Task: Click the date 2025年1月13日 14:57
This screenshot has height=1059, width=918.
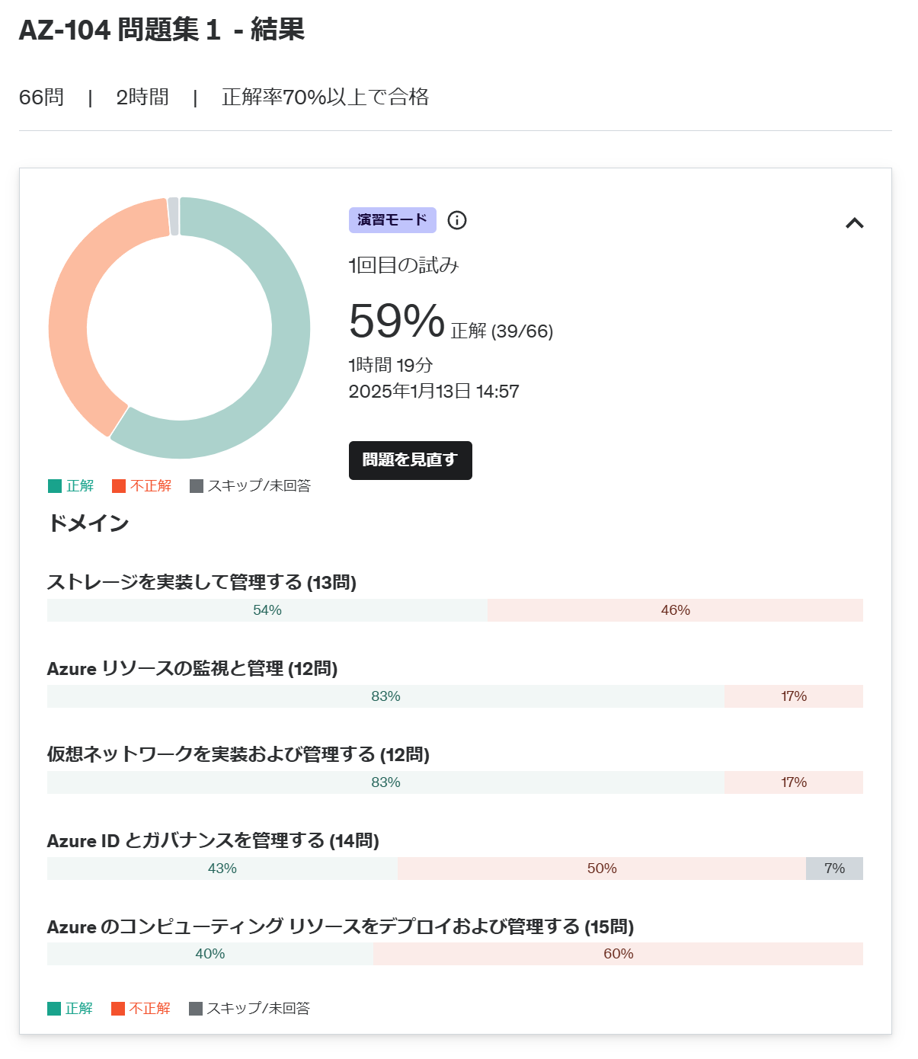Action: (434, 392)
